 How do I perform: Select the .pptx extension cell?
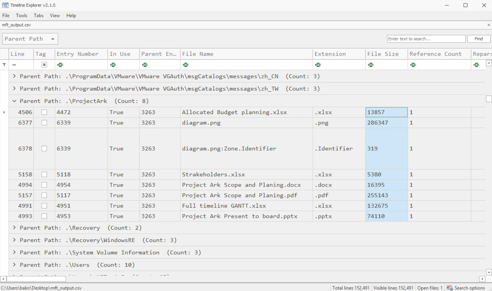pos(339,216)
